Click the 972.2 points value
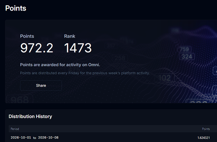This screenshot has width=217, height=142. click(37, 48)
